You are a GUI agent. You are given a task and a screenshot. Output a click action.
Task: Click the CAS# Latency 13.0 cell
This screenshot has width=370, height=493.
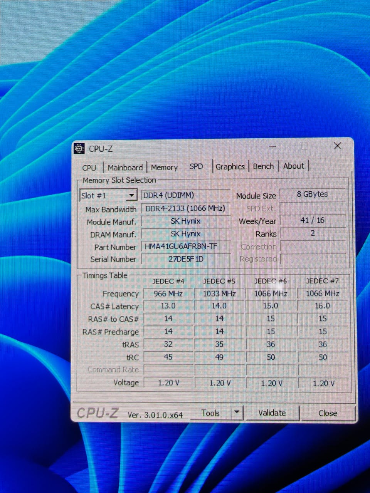pos(168,306)
